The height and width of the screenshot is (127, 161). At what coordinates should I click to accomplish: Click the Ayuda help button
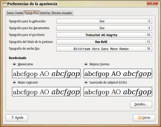[x=17, y=118]
